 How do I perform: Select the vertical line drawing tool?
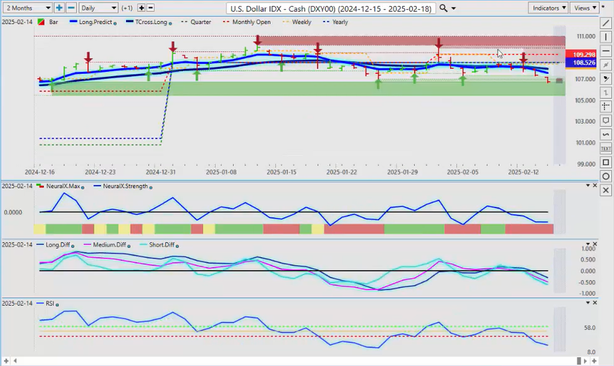[x=605, y=36]
